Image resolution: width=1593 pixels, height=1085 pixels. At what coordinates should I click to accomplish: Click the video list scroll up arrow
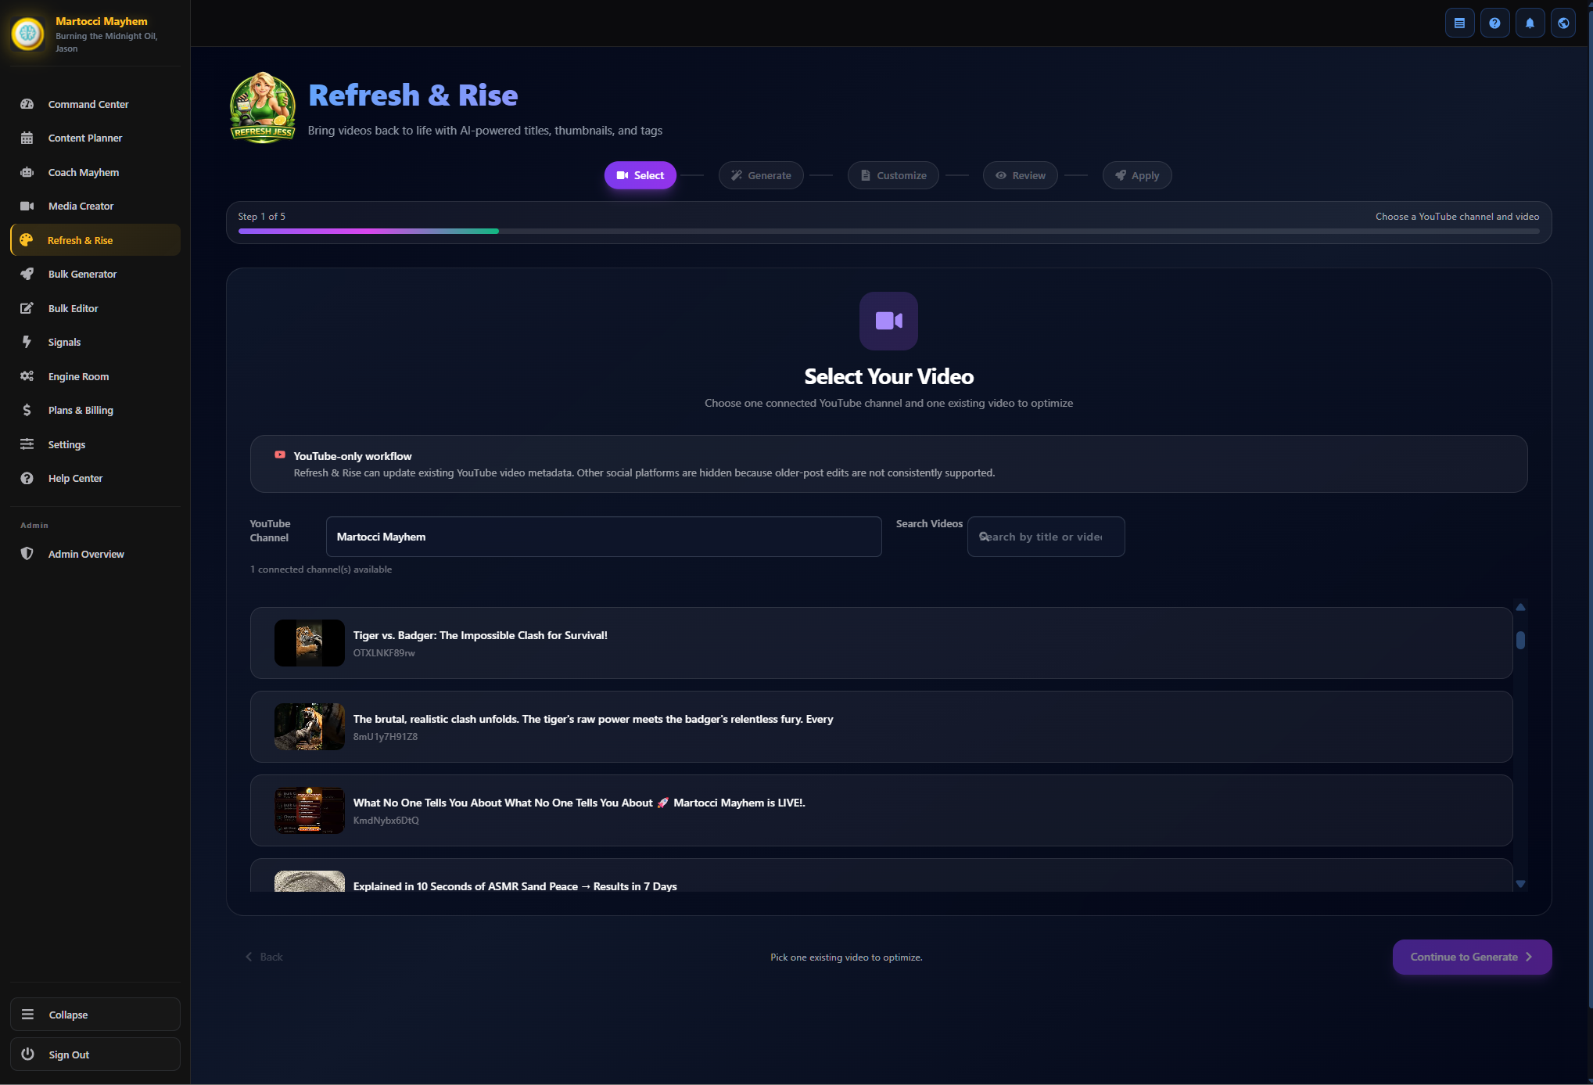[1520, 607]
